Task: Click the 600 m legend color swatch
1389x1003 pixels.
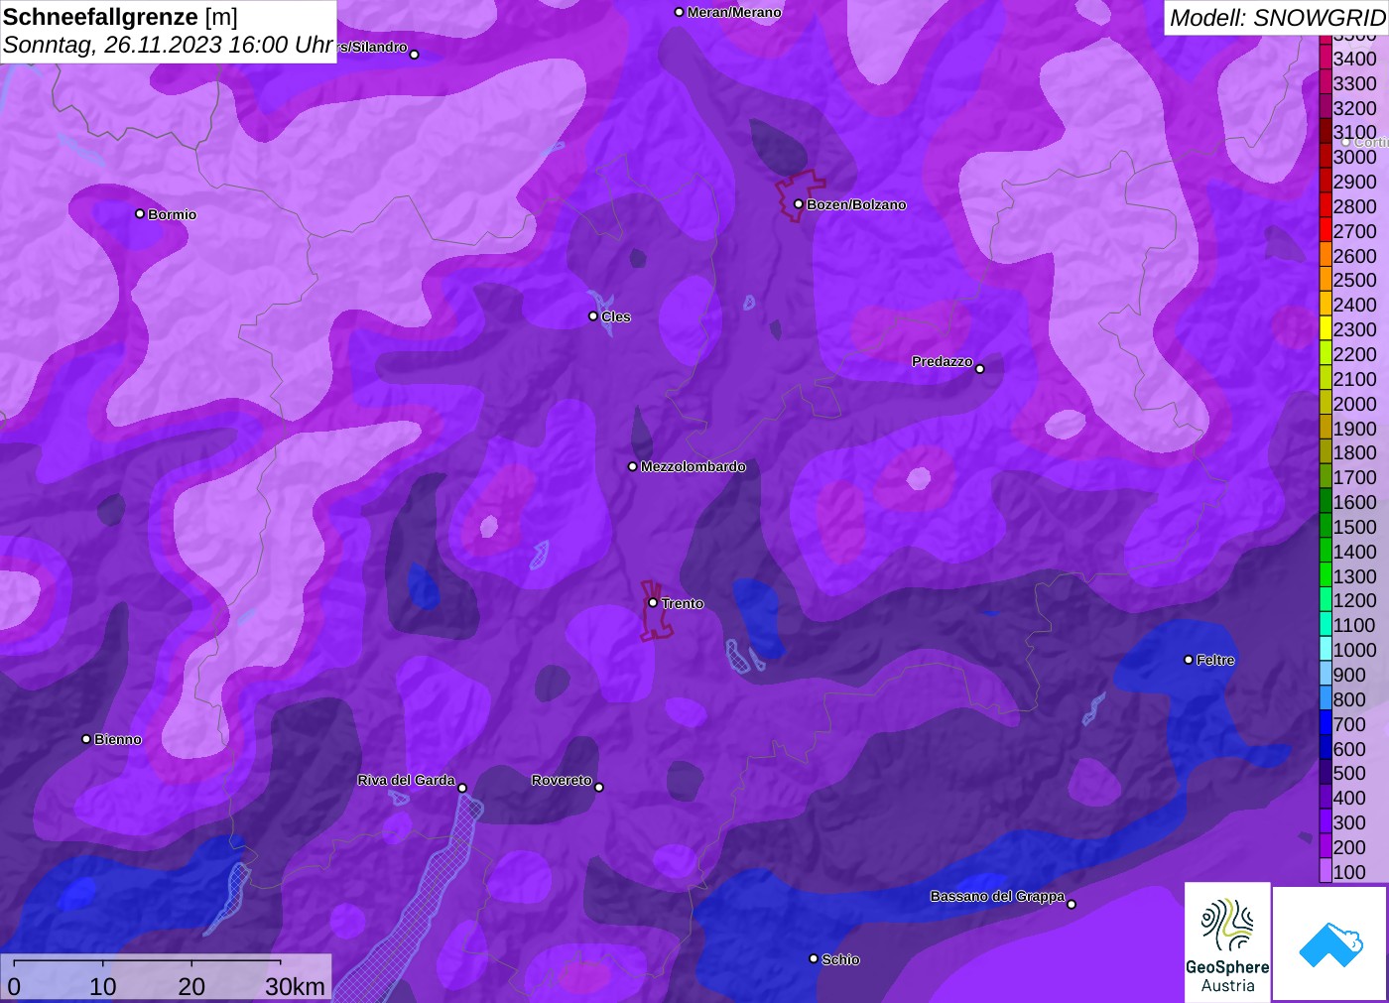Action: click(1325, 748)
